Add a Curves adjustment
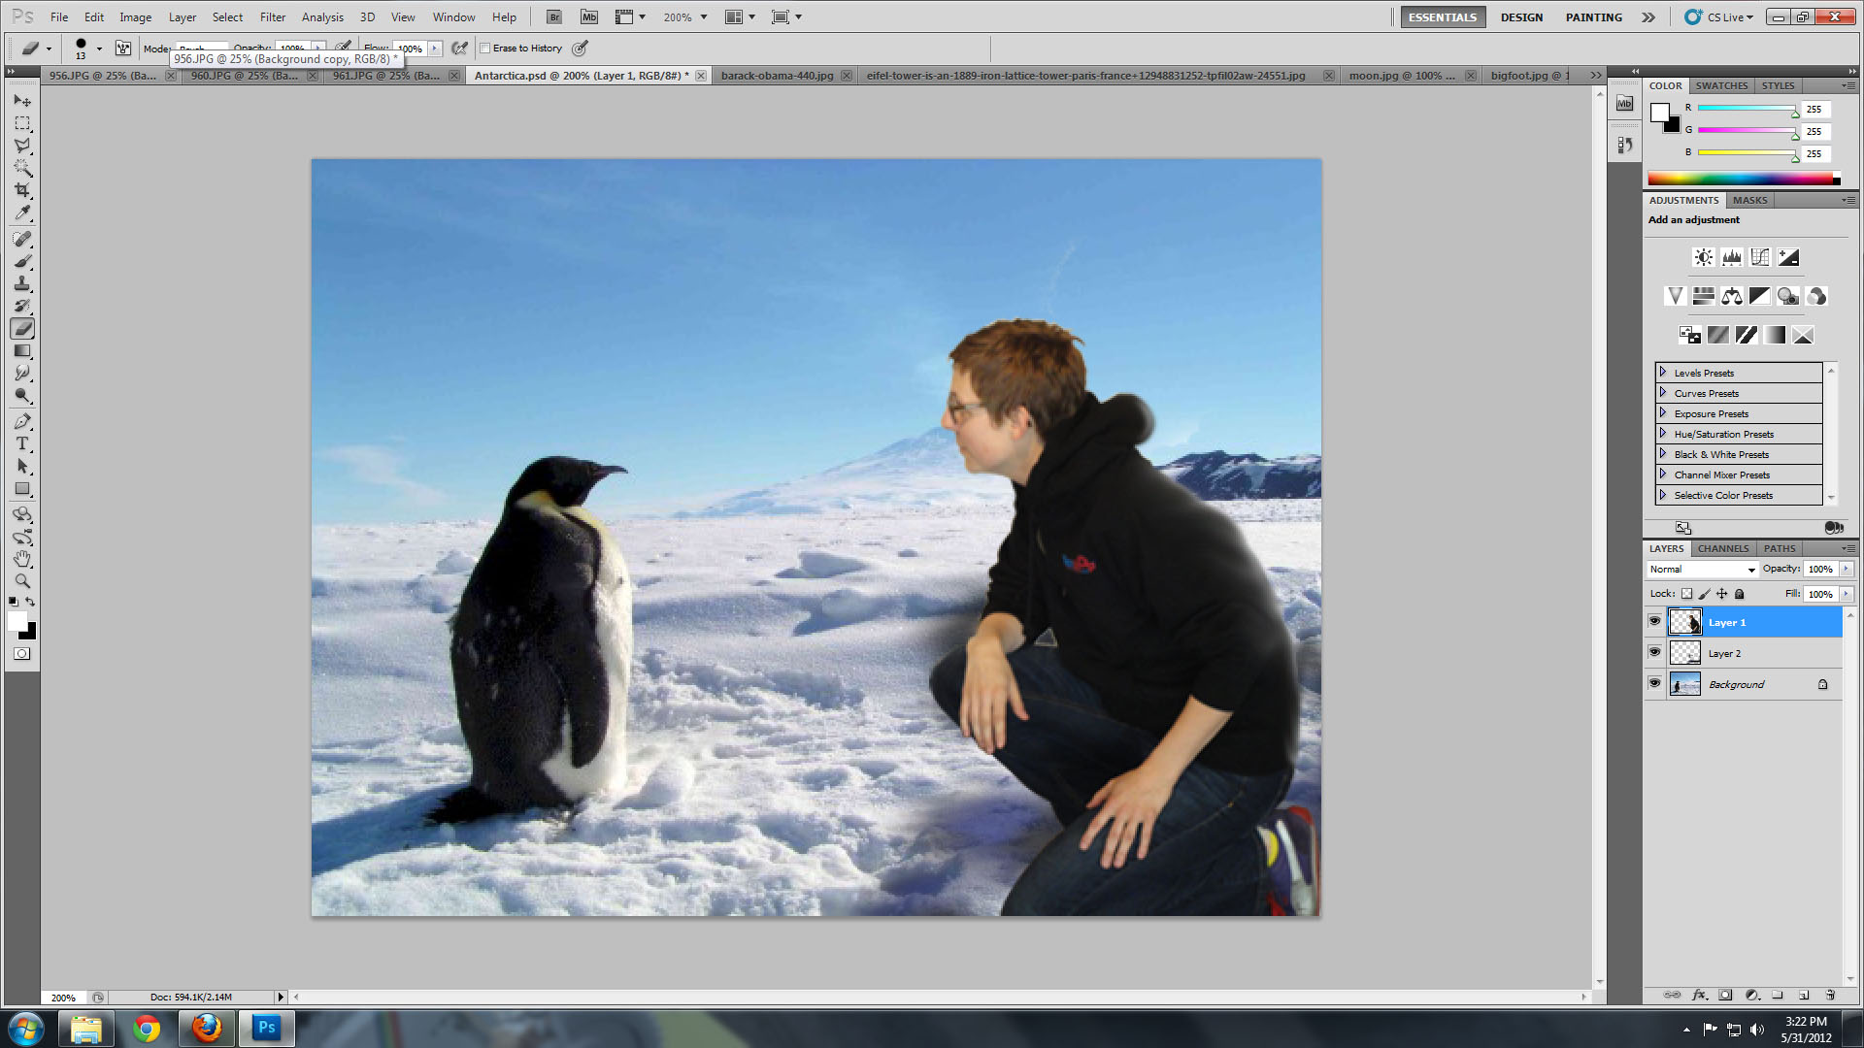 coord(1759,257)
